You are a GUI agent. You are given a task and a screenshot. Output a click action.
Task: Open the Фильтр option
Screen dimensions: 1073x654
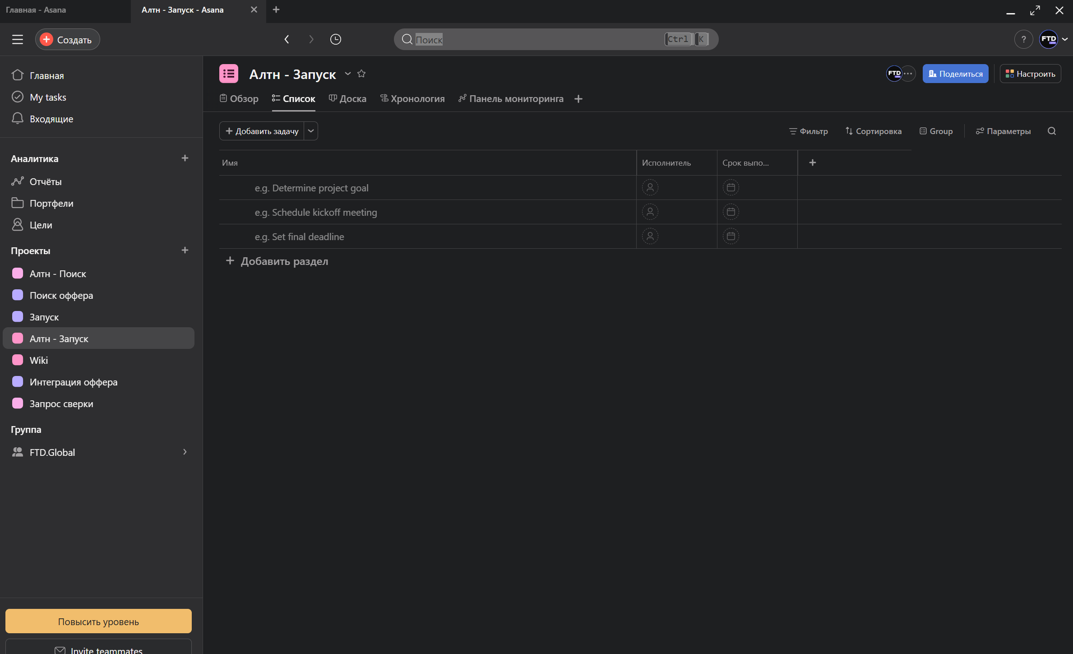(808, 131)
